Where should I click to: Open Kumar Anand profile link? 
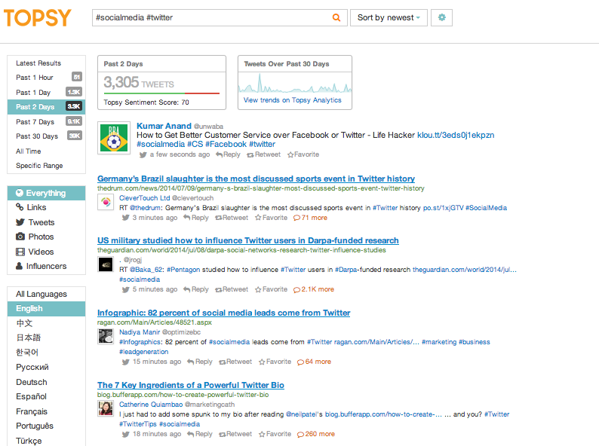pyautogui.click(x=164, y=126)
